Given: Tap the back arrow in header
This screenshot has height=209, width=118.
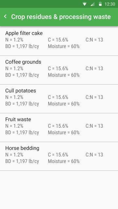Looking at the screenshot, I should [5, 17].
